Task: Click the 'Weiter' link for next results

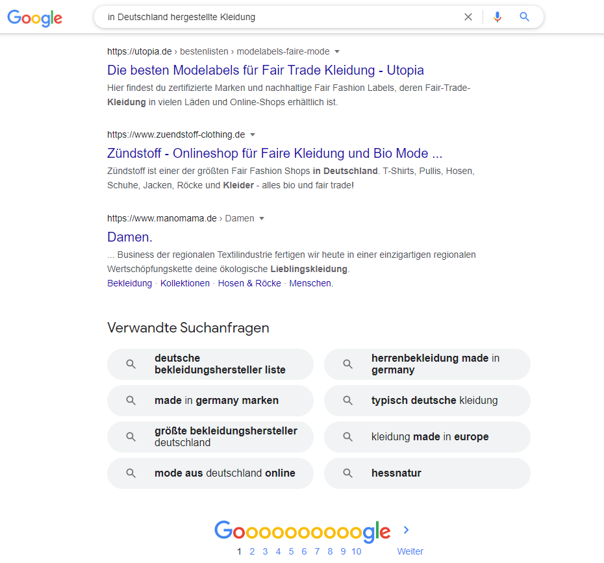Action: pyautogui.click(x=410, y=551)
